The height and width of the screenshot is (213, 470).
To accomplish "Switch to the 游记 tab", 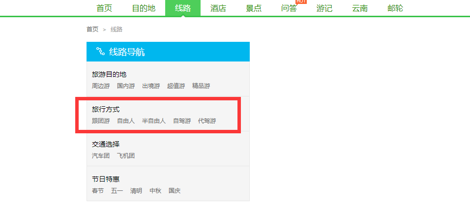I will click(324, 8).
